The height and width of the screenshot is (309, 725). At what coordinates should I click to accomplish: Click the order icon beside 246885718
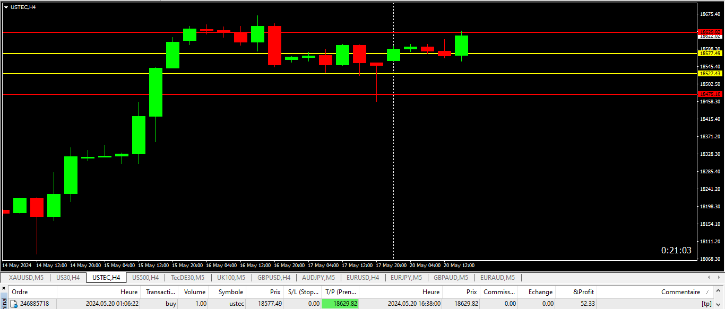pos(14,304)
